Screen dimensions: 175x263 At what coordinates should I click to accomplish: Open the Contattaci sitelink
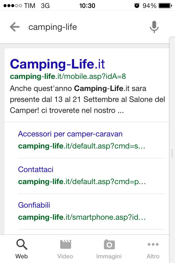tap(36, 169)
